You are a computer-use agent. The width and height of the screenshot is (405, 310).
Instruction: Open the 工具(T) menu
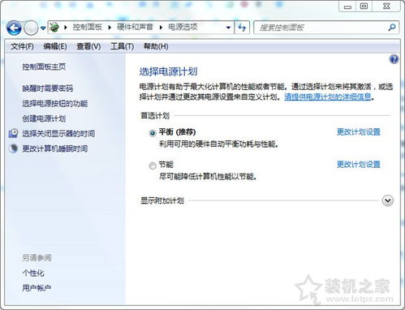tap(122, 46)
